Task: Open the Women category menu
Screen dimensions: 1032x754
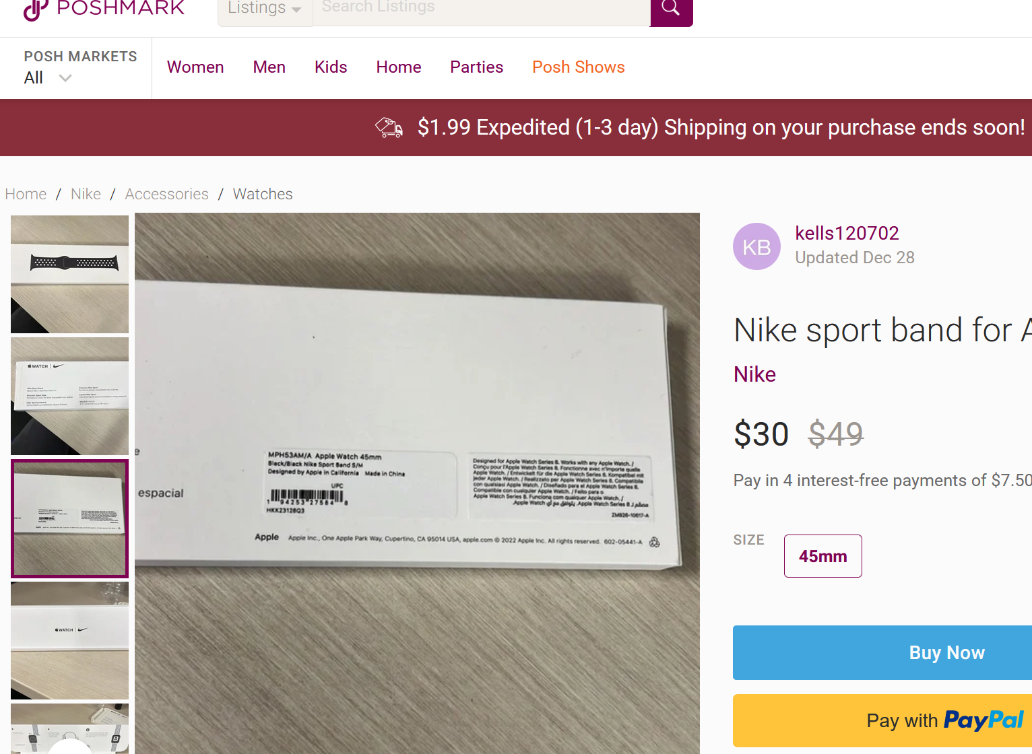Action: (195, 67)
